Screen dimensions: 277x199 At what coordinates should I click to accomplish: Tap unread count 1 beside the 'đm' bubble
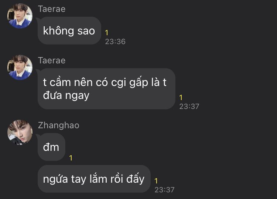point(71,158)
